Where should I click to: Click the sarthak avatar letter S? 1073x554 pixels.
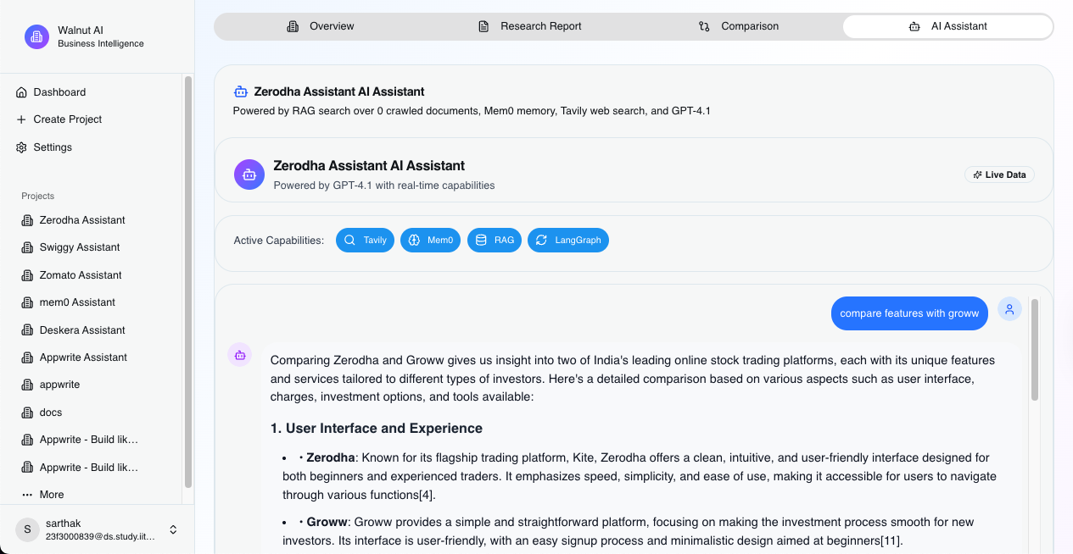tap(27, 529)
